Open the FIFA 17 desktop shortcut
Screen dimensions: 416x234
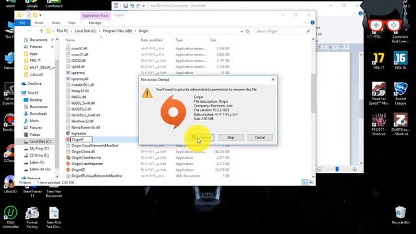[x=379, y=60]
